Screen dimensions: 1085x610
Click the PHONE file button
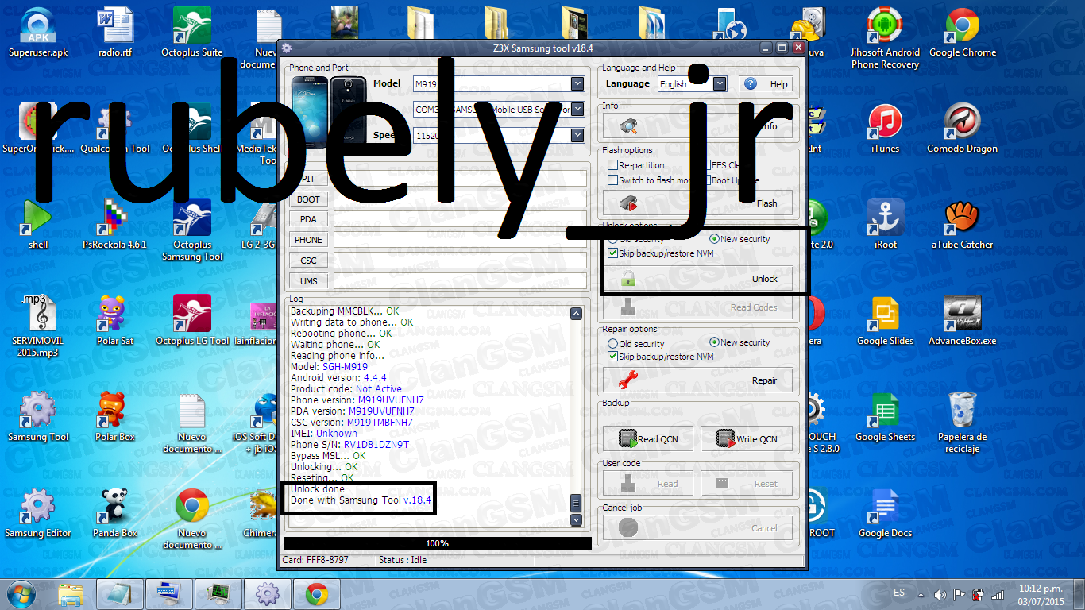[309, 240]
